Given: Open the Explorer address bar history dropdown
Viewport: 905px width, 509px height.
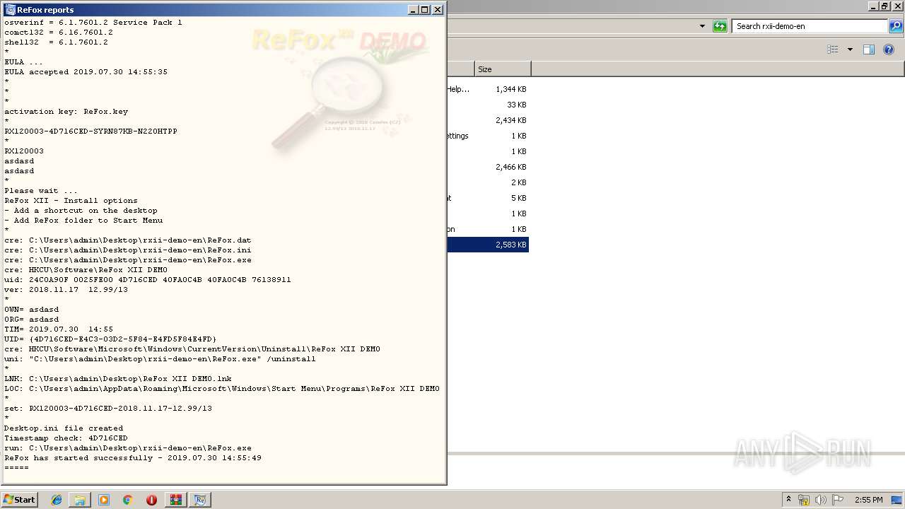Looking at the screenshot, I should 702,26.
